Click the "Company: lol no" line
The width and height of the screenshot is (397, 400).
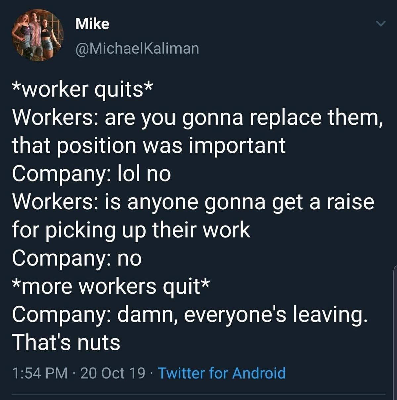pos(92,174)
